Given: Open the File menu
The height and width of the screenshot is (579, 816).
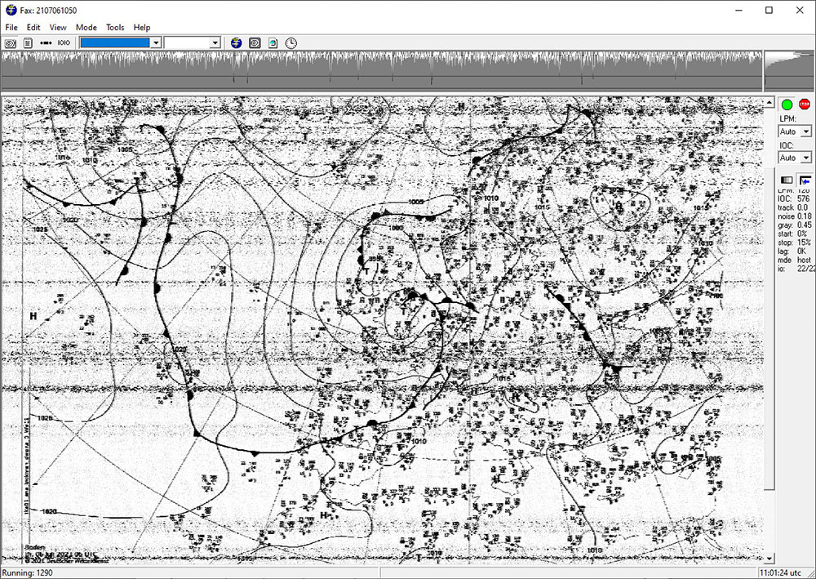Looking at the screenshot, I should pos(11,27).
